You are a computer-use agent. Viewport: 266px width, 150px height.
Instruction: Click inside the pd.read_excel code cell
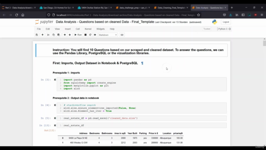pyautogui.click(x=142, y=118)
